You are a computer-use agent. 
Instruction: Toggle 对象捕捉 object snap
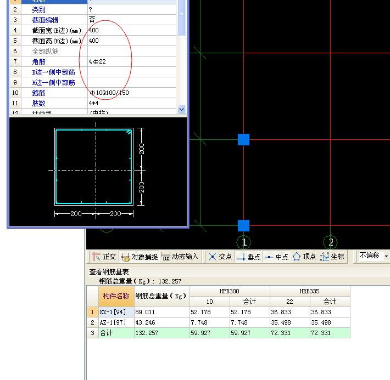tap(140, 257)
